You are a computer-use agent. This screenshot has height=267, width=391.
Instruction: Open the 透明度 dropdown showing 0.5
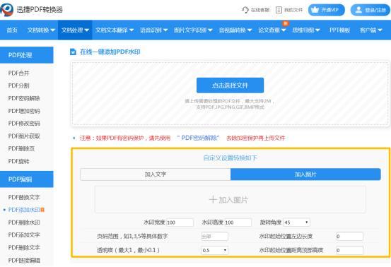click(215, 250)
